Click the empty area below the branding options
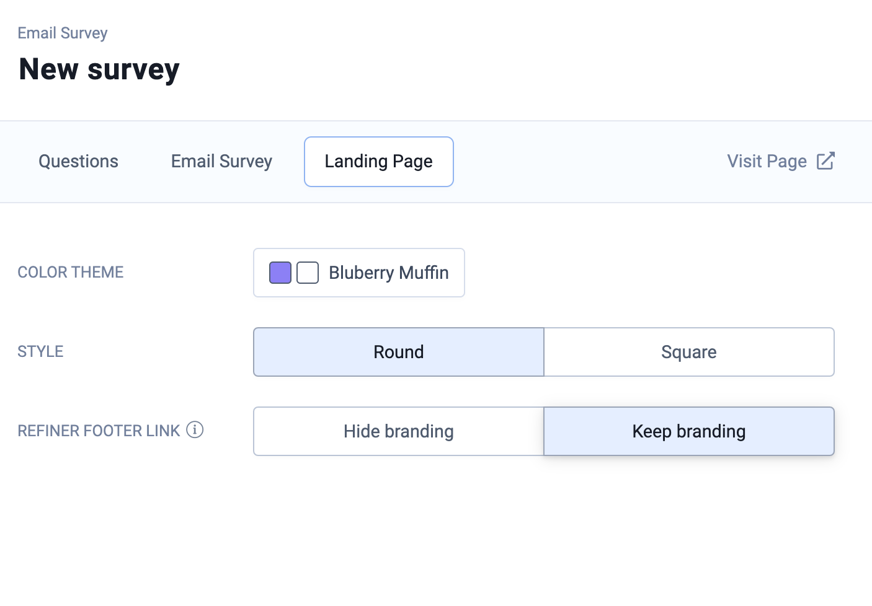872x606 pixels. (x=543, y=527)
